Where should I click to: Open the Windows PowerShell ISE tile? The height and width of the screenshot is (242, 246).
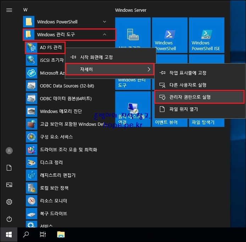point(206,35)
